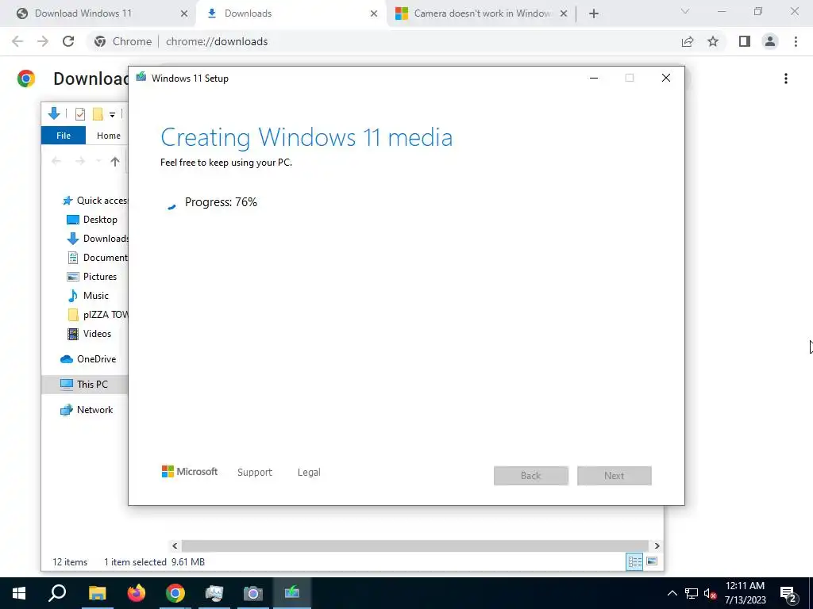Image resolution: width=813 pixels, height=609 pixels.
Task: Click Explorer up-directory arrow
Action: [115, 161]
